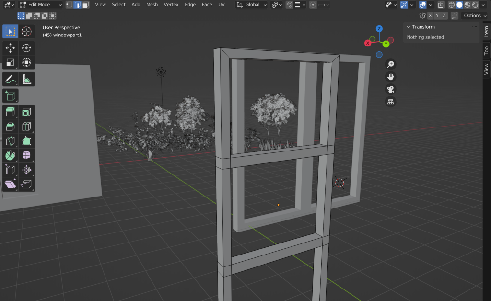
Task: Select the Knife tool
Action: coord(10,141)
